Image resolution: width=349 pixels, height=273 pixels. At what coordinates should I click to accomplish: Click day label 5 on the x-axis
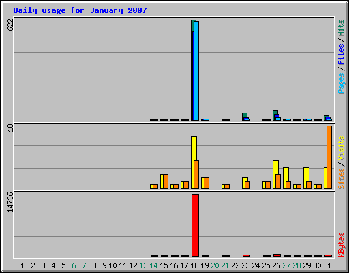click(x=63, y=265)
